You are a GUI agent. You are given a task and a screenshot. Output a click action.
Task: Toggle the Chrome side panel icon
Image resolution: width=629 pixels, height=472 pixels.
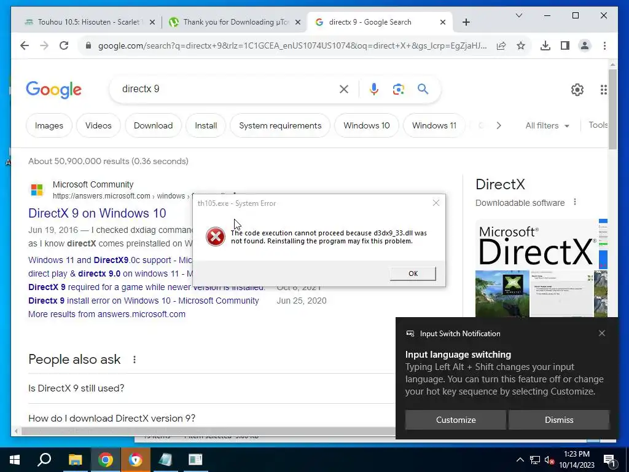coord(565,45)
